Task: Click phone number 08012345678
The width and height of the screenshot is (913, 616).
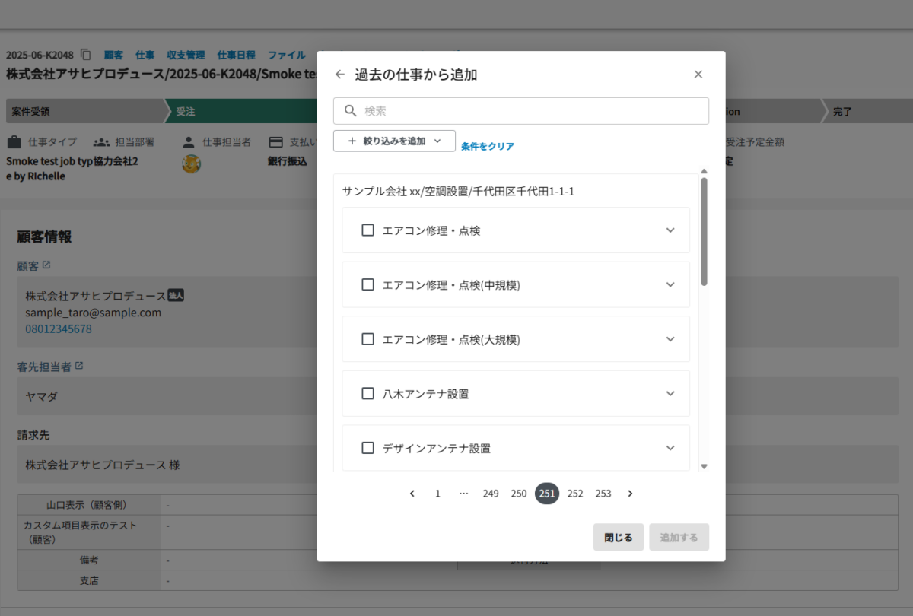Action: coord(59,329)
